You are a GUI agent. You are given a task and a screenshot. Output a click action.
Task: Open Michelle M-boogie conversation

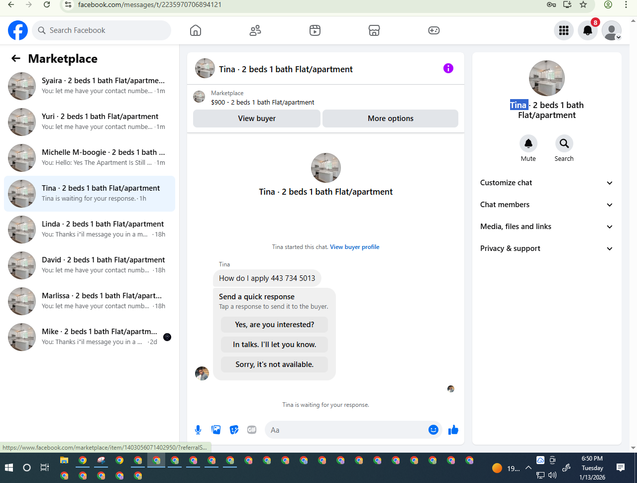[x=90, y=158]
